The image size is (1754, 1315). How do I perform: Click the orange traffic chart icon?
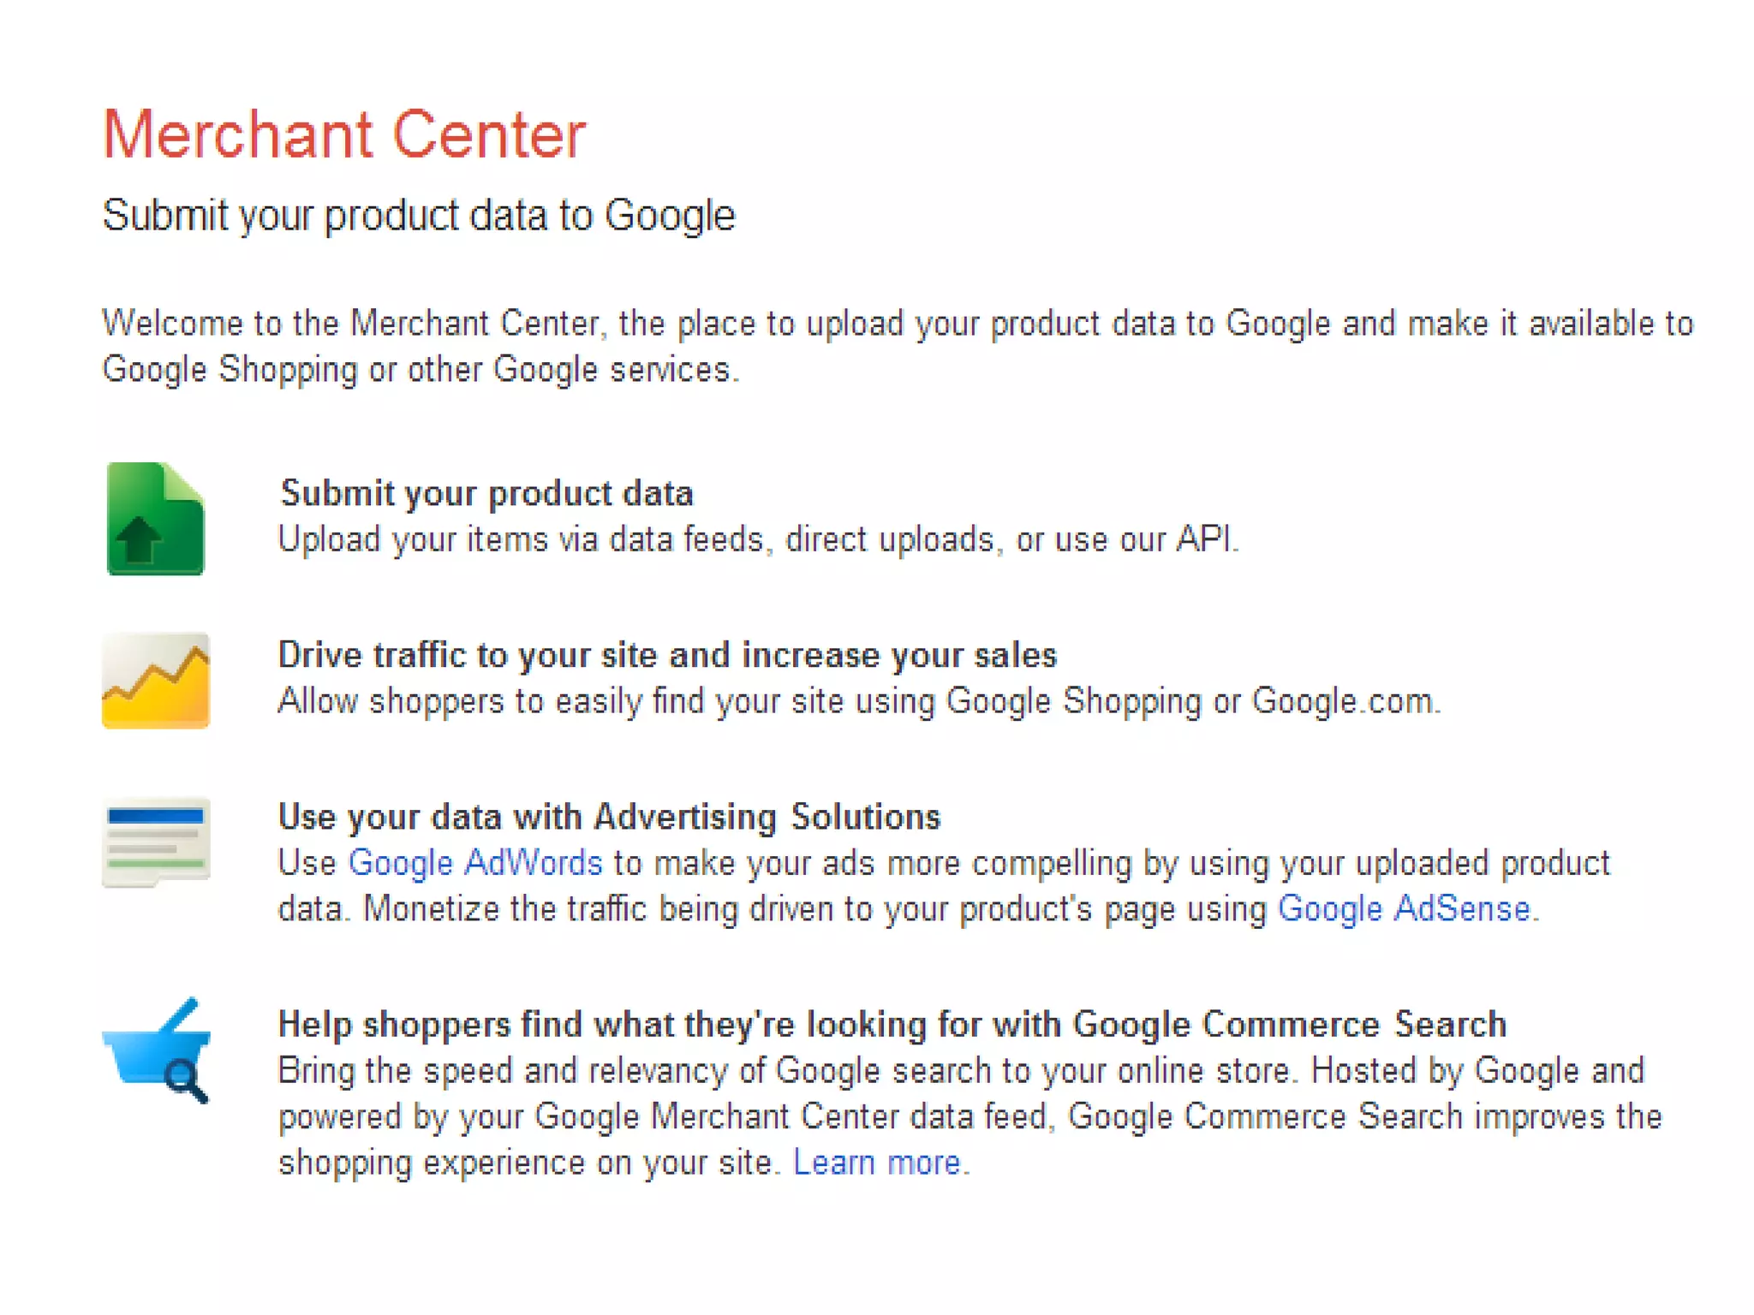[x=155, y=681]
